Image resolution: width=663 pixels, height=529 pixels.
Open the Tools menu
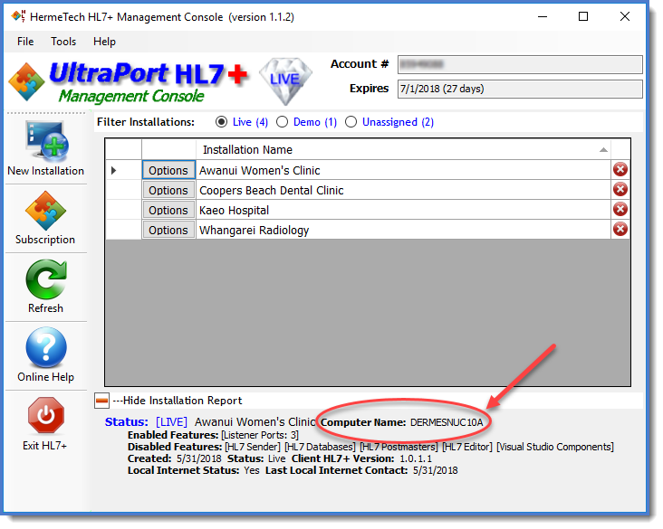pyautogui.click(x=63, y=42)
